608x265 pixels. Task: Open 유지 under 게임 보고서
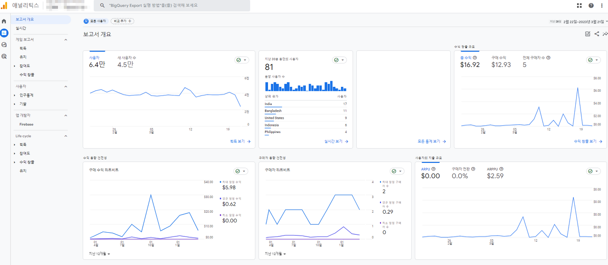23,57
